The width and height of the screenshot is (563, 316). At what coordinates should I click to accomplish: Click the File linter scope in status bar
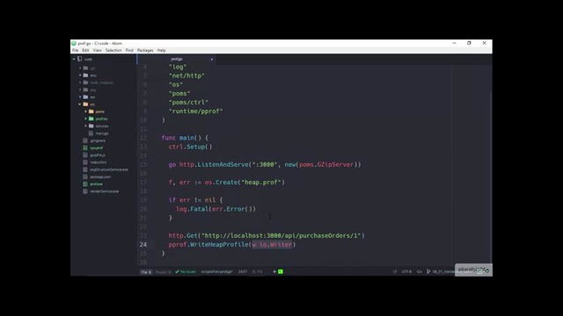pyautogui.click(x=146, y=272)
